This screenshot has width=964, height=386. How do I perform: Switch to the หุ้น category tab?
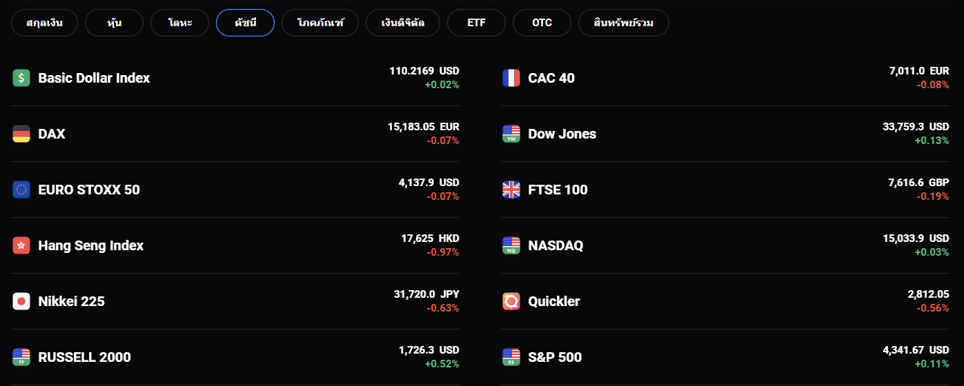pos(115,23)
